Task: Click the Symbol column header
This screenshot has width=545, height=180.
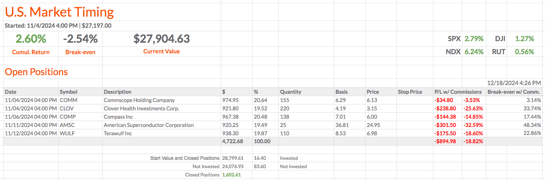Action: [69, 92]
